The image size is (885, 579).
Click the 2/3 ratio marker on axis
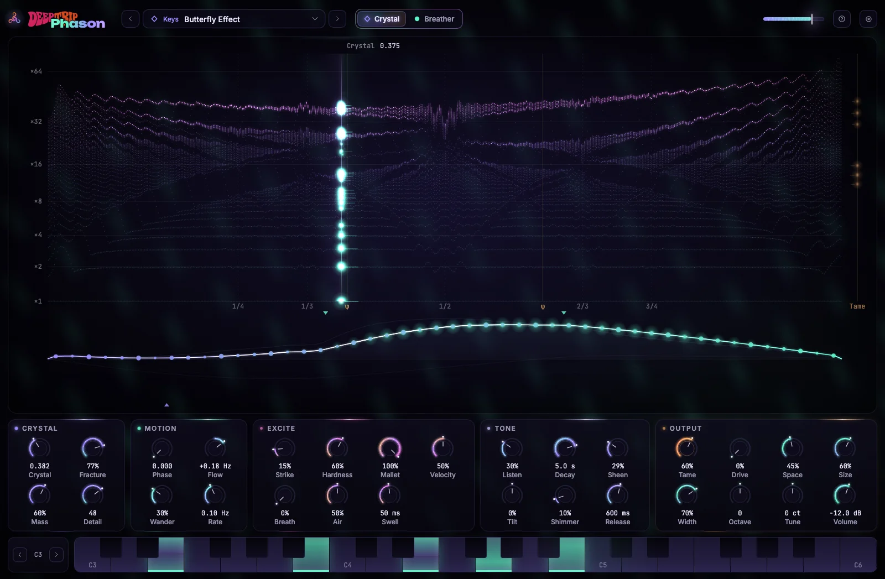point(582,306)
